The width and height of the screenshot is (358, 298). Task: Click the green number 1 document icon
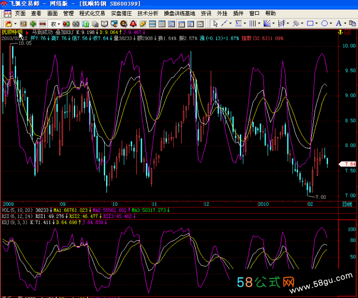(x=85, y=24)
